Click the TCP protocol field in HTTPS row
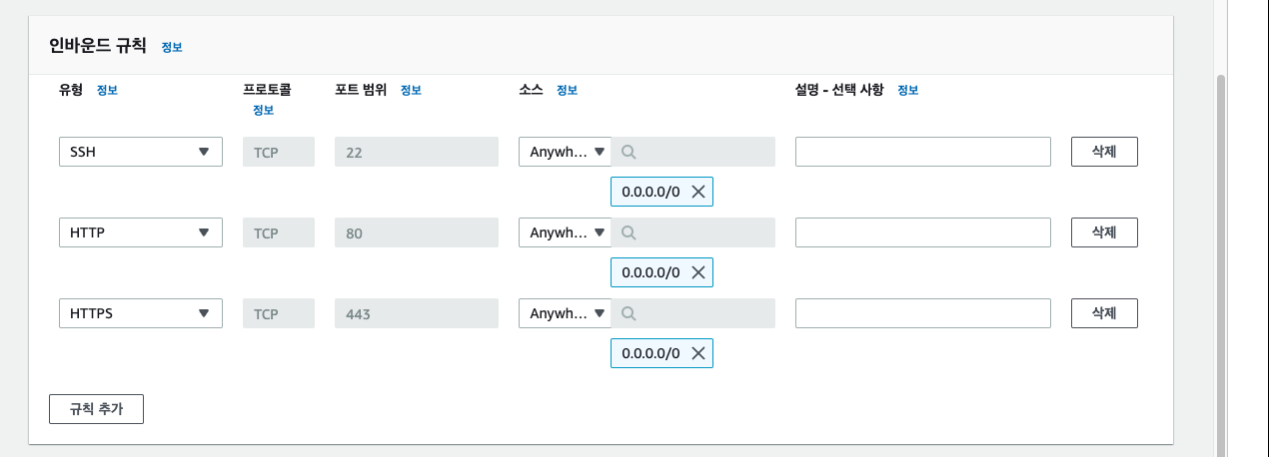The width and height of the screenshot is (1269, 457). pos(279,313)
